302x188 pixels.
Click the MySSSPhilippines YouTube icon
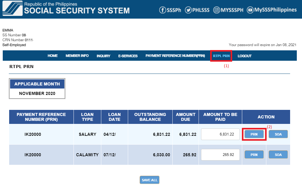(x=250, y=10)
